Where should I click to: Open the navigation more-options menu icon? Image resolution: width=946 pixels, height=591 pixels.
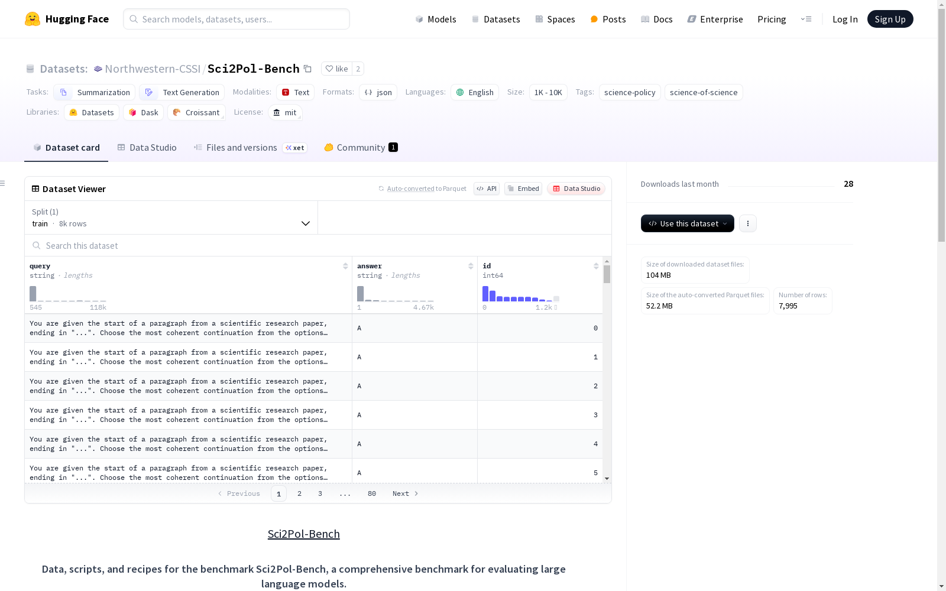coord(806,19)
